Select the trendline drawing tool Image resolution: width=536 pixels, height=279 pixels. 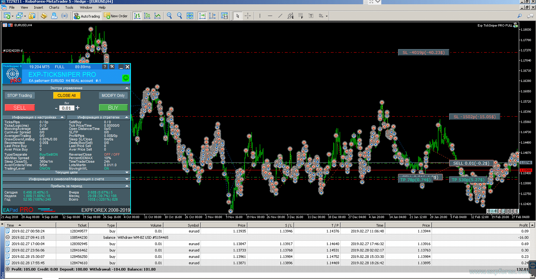point(280,16)
